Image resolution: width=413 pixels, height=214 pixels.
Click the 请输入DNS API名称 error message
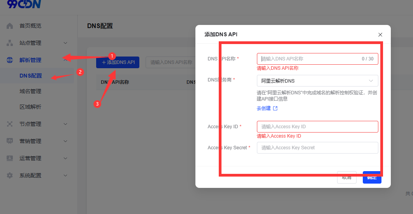point(278,68)
